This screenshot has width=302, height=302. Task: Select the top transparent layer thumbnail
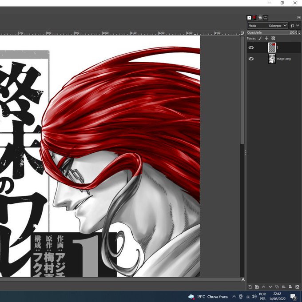tap(272, 48)
